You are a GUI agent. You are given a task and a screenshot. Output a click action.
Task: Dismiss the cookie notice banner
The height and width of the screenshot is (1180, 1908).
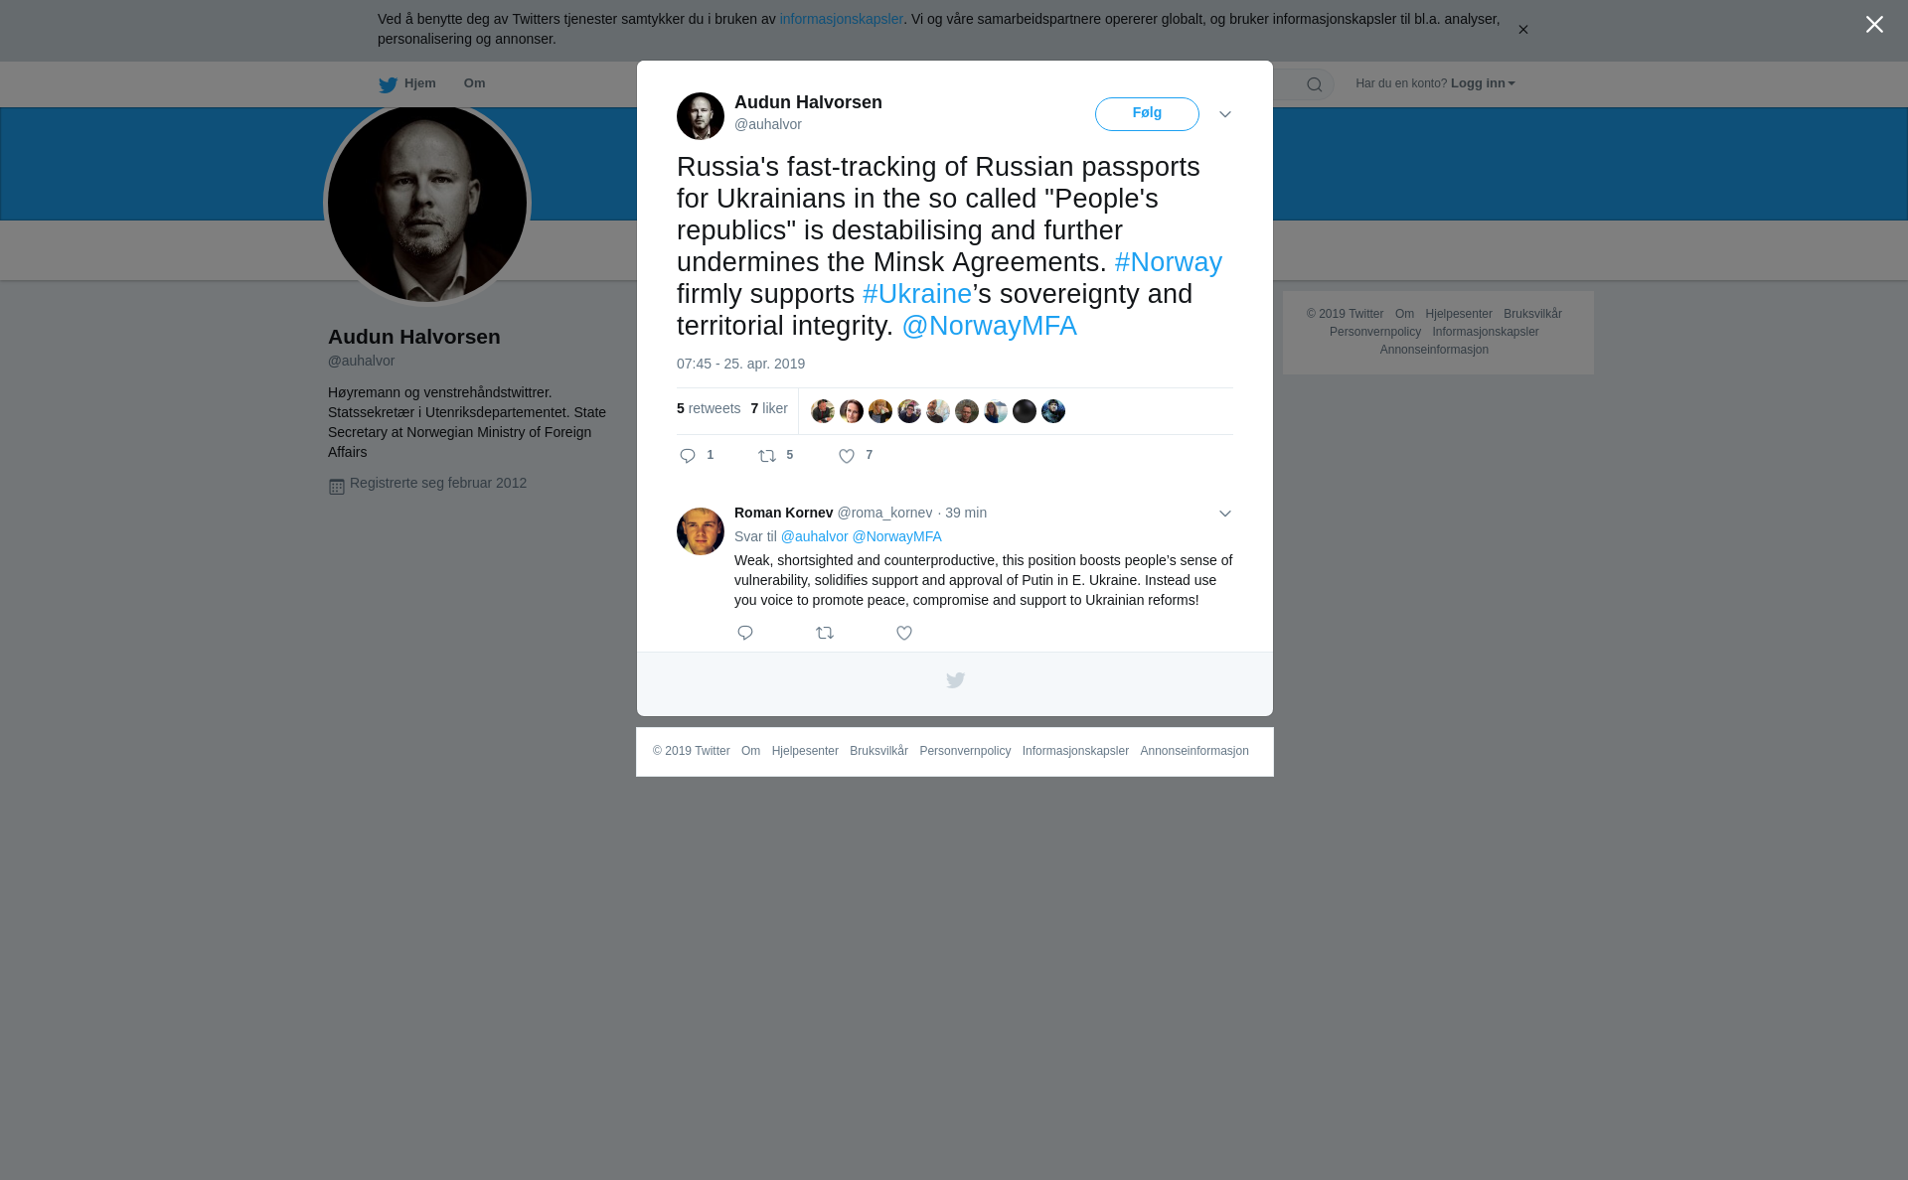pyautogui.click(x=1522, y=30)
